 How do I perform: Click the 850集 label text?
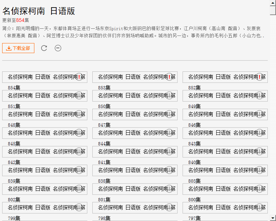pos(104,106)
